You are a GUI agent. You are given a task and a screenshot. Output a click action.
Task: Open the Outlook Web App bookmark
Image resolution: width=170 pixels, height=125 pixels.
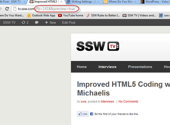41,16
